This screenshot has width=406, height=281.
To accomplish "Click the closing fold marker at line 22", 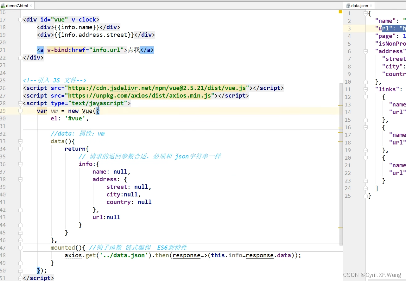I will point(20,58).
